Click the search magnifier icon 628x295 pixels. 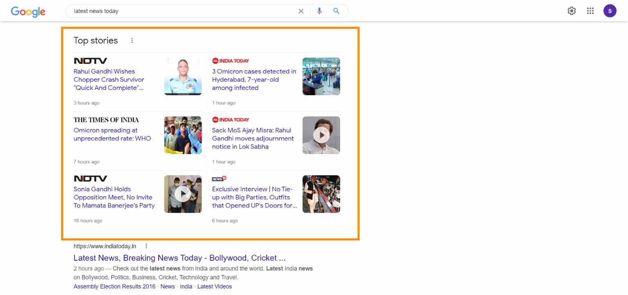click(x=336, y=11)
